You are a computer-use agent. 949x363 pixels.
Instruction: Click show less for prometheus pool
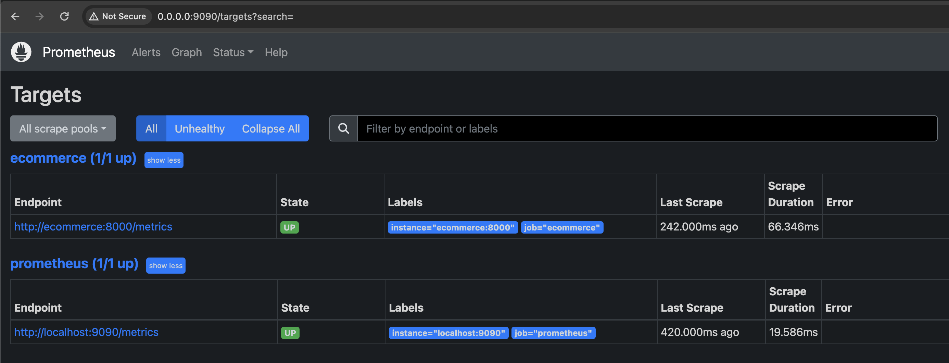tap(166, 265)
